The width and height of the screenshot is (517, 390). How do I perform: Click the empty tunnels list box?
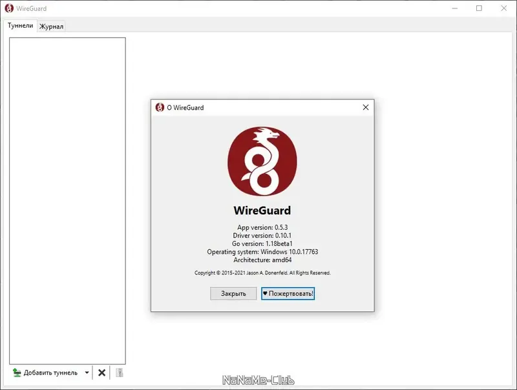click(67, 201)
